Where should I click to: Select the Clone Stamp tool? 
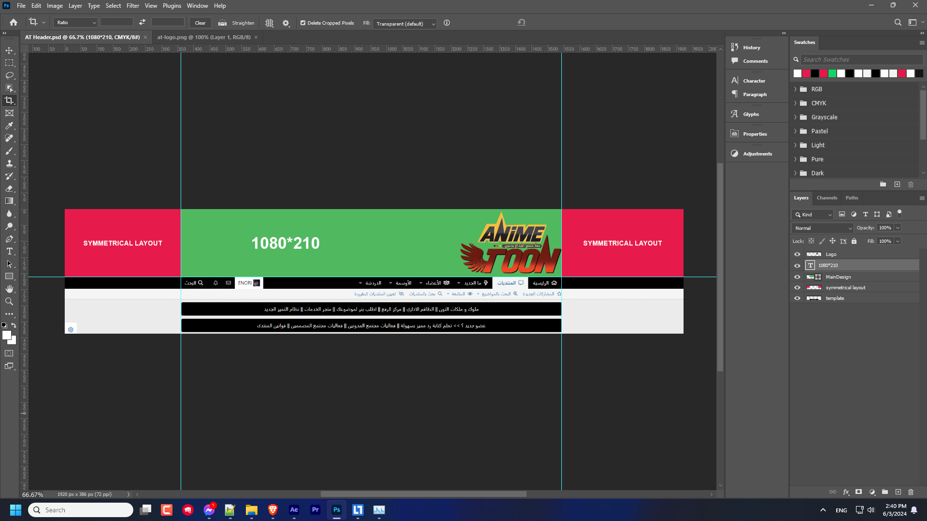tap(9, 163)
